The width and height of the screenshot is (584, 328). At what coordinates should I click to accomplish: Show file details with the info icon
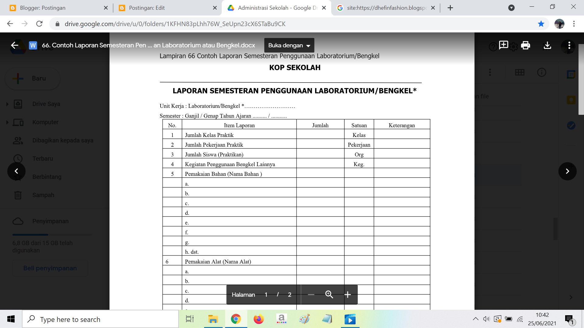point(542,72)
